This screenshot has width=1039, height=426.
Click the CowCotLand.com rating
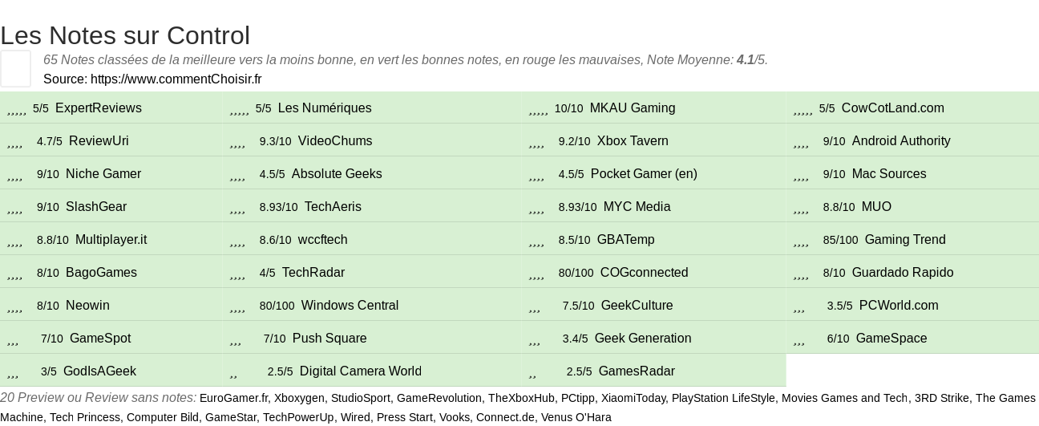(x=912, y=108)
